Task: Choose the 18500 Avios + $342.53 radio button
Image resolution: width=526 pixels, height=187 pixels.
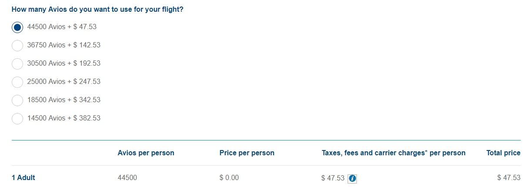Action: pyautogui.click(x=17, y=100)
